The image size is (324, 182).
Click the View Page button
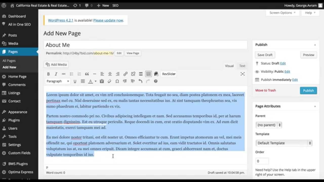(x=133, y=53)
